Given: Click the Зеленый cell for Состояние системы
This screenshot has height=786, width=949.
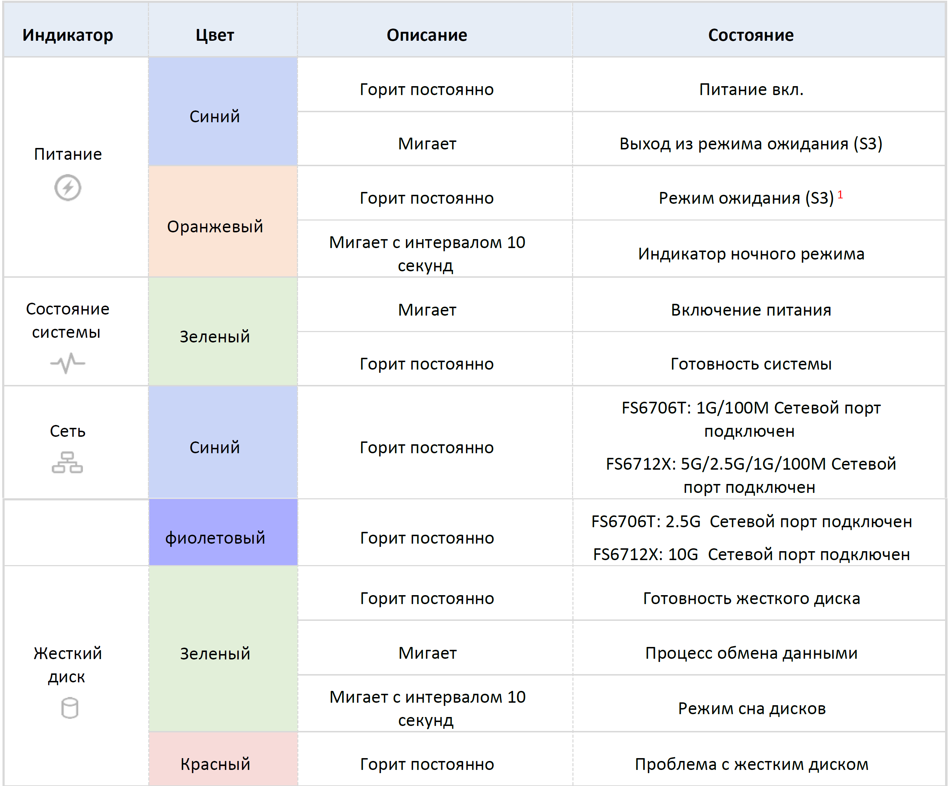Looking at the screenshot, I should point(215,337).
